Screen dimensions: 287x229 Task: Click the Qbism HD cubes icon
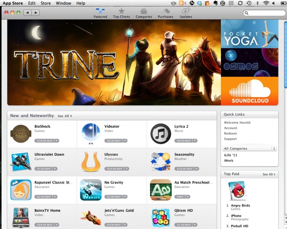(x=161, y=218)
